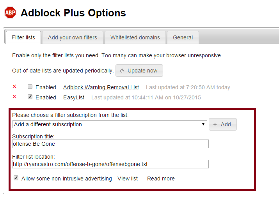The image size is (279, 198).
Task: Go to the Whitelisted domains tab
Action: point(135,37)
